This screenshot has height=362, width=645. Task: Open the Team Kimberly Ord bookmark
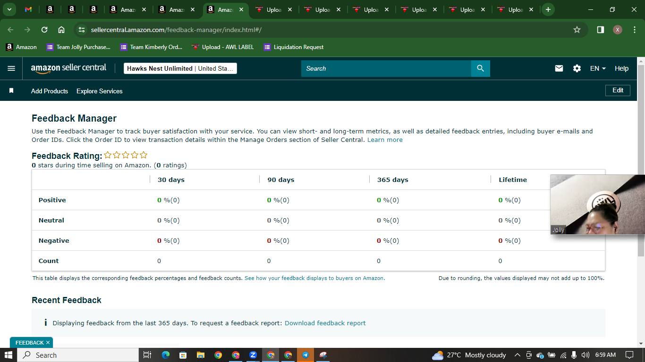click(151, 47)
